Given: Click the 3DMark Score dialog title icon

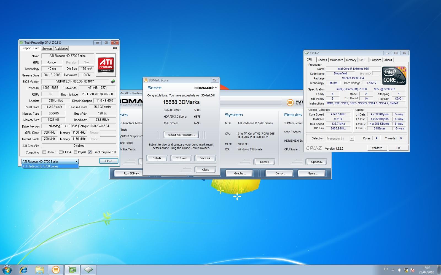Looking at the screenshot, I should click(x=146, y=80).
